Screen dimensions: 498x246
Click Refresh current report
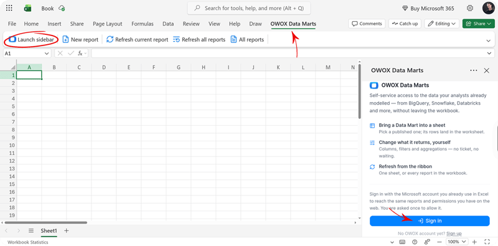(137, 40)
